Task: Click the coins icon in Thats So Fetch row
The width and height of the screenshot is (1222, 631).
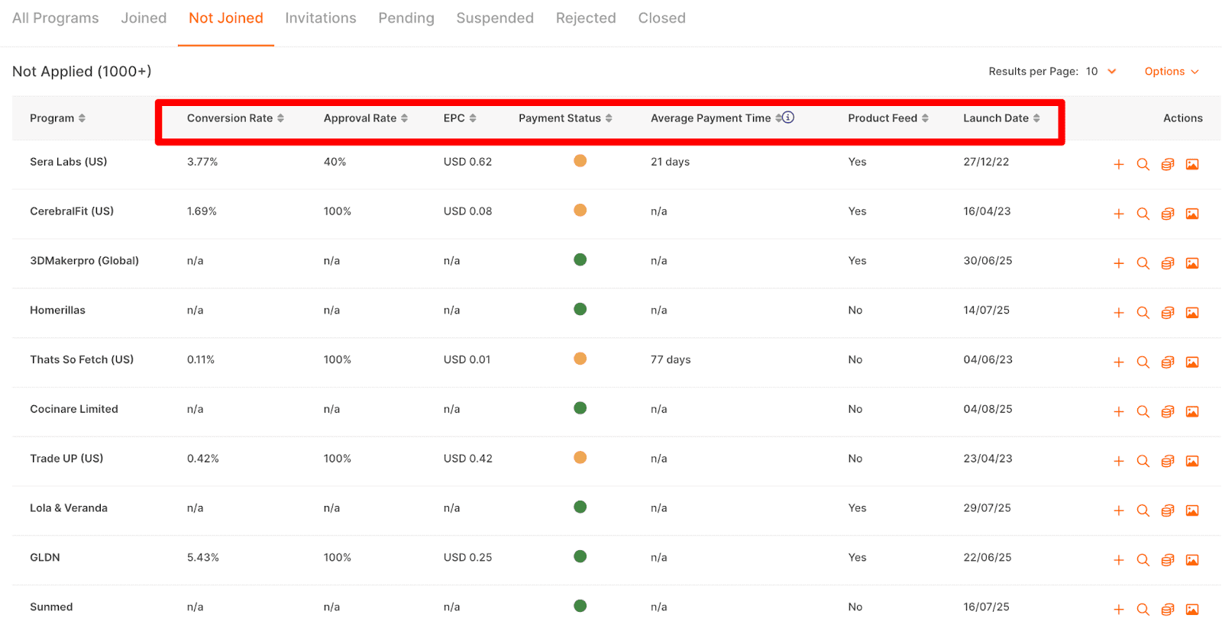Action: 1168,362
